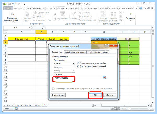This screenshot has height=114, width=157.
Task: Click the zoom out minus button
Action: pos(130,109)
